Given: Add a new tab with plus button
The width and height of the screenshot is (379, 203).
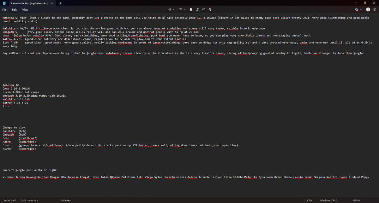Looking at the screenshot, I should click(60, 3).
